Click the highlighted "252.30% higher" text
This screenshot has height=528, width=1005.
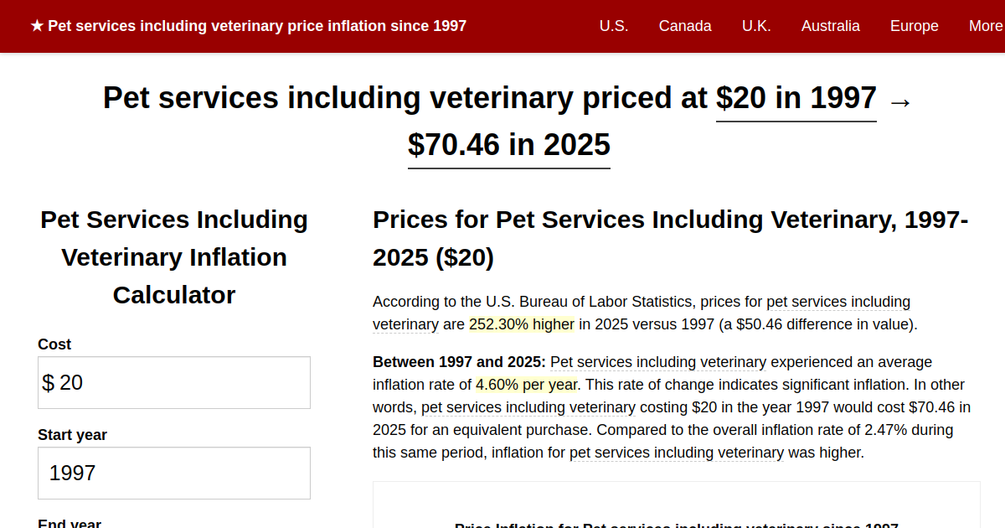tap(522, 324)
